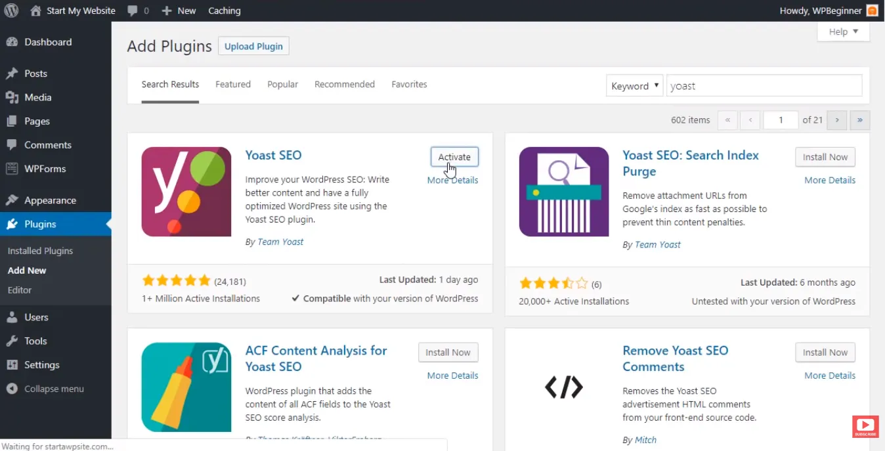Activate the Yoast SEO plugin

coord(454,157)
